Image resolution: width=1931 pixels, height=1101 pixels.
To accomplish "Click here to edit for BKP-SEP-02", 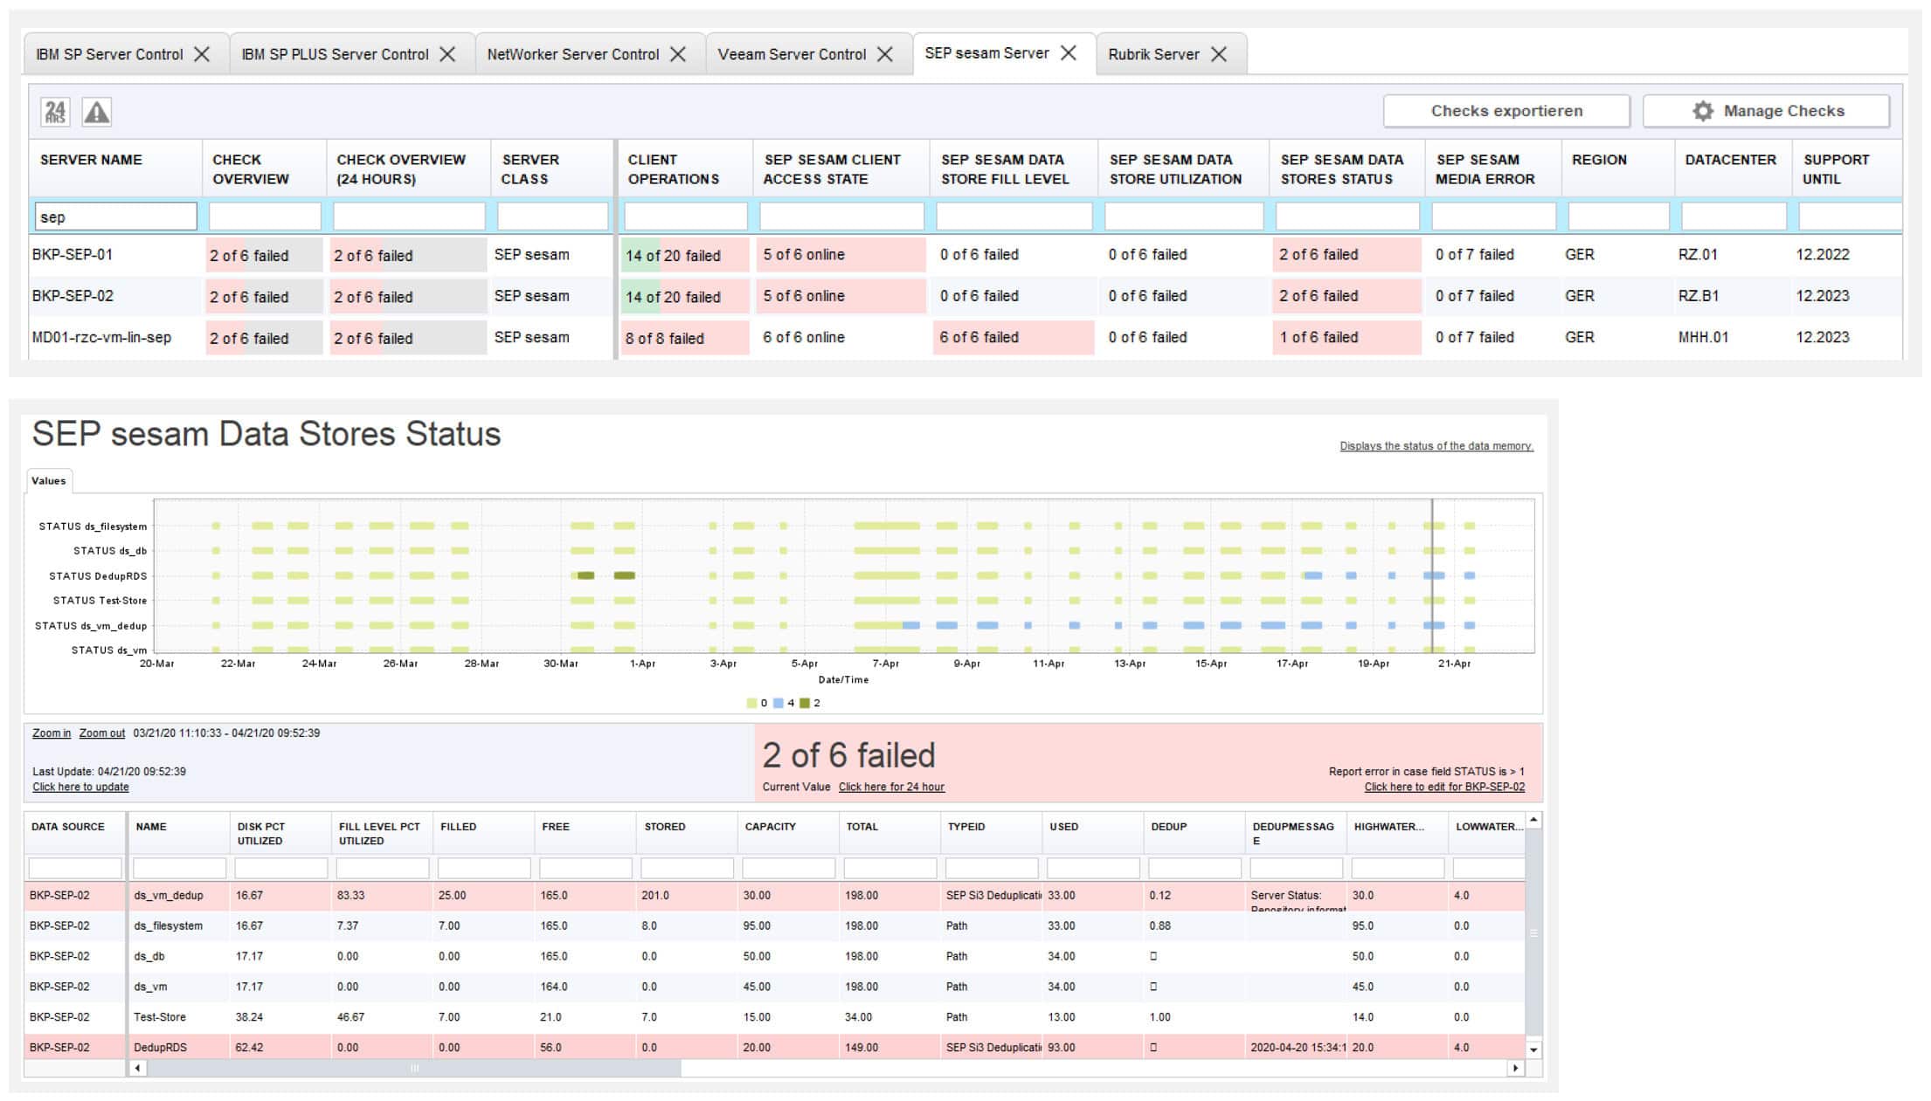I will [1444, 787].
